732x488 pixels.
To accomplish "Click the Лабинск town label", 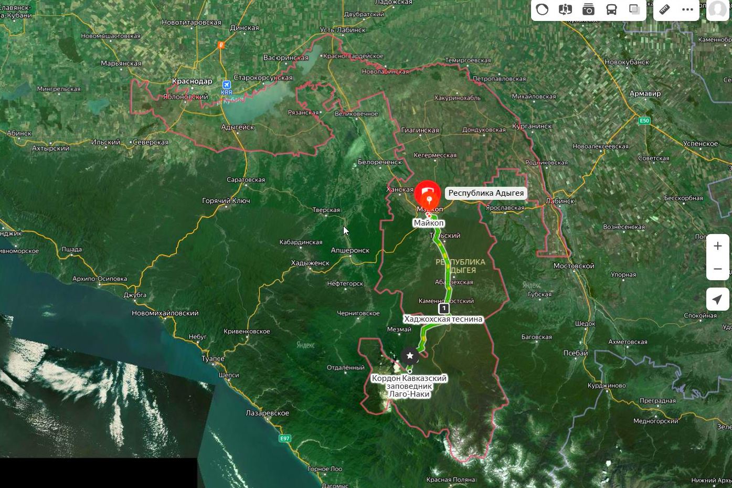I will point(560,201).
